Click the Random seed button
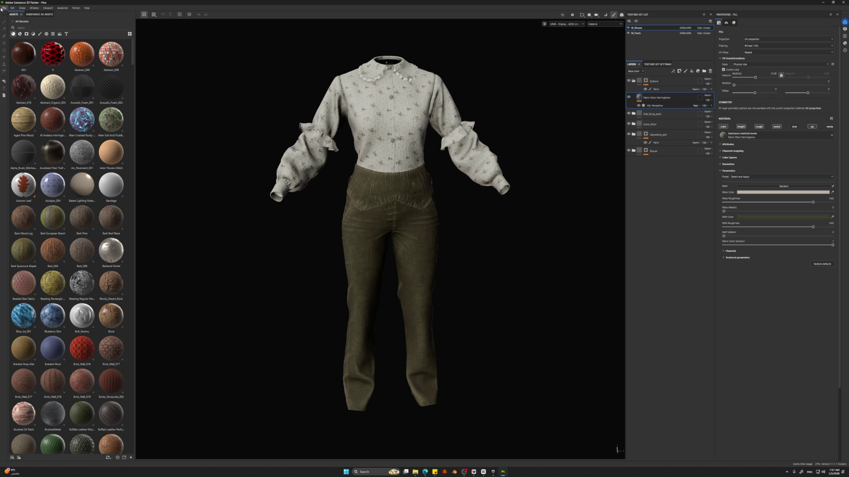This screenshot has height=477, width=849. coord(783,186)
